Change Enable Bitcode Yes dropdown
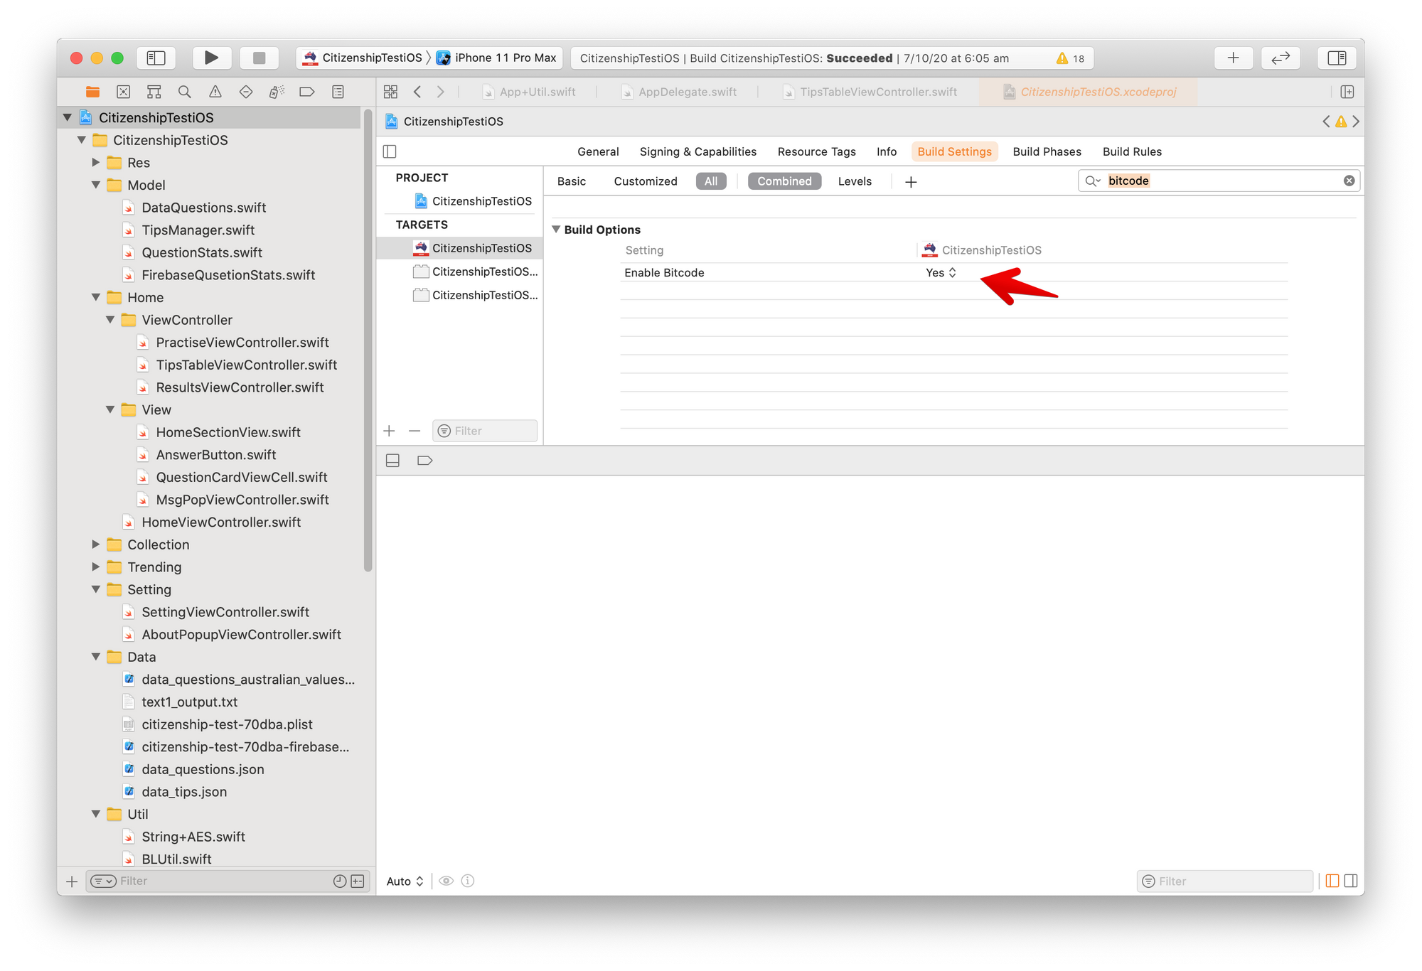This screenshot has height=971, width=1422. point(941,272)
